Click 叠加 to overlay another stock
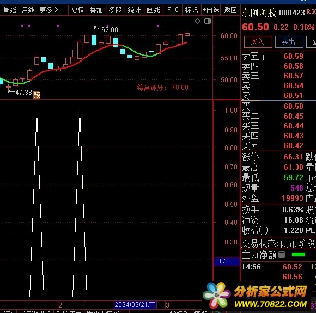Image resolution: width=316 pixels, height=313 pixels. [96, 10]
